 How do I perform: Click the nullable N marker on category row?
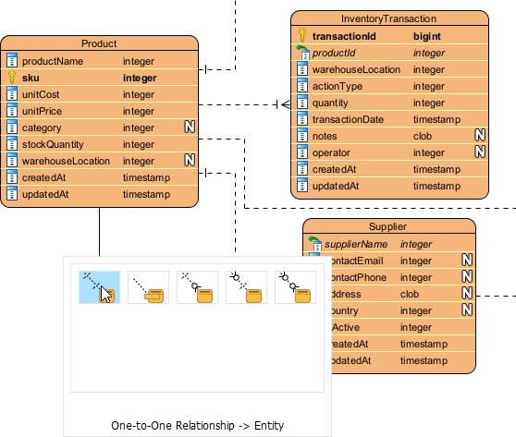[x=190, y=127]
